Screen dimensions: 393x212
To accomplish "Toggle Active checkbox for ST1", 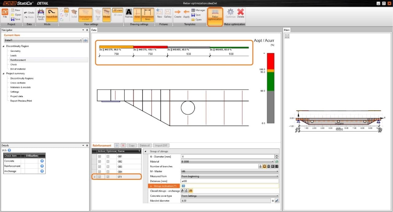I will 99,177.
